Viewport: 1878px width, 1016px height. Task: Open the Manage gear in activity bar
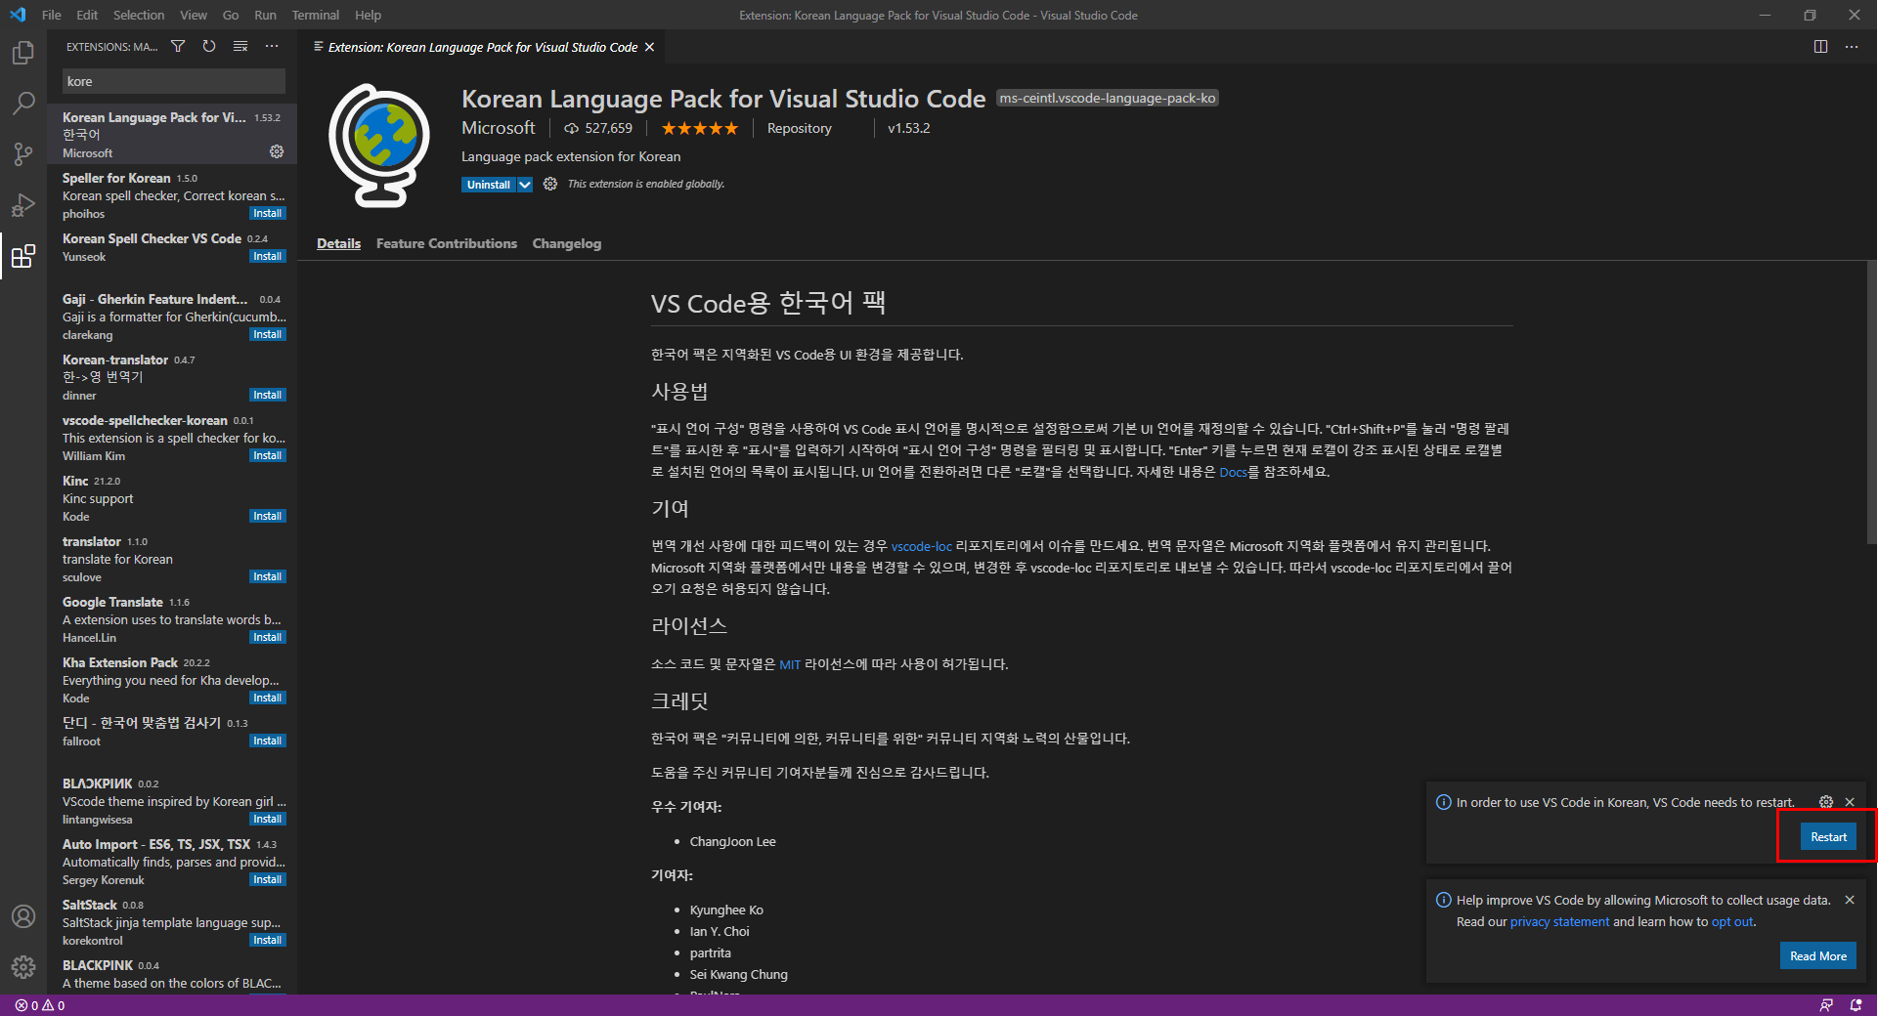23,967
